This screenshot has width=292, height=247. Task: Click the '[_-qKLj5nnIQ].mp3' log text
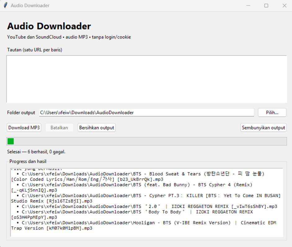coord(34,190)
